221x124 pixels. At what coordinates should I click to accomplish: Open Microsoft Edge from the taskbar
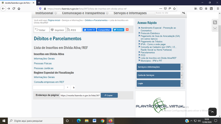(79, 121)
